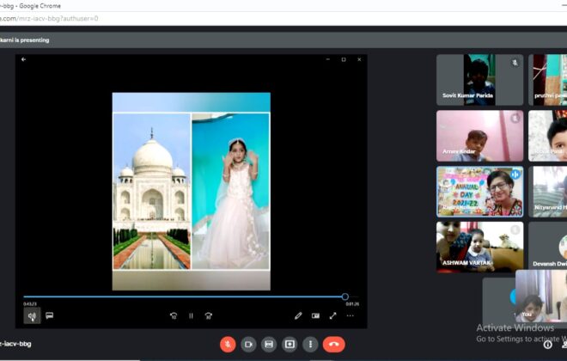This screenshot has height=361, width=567.
Task: Open the meeting details info icon
Action: (548, 345)
